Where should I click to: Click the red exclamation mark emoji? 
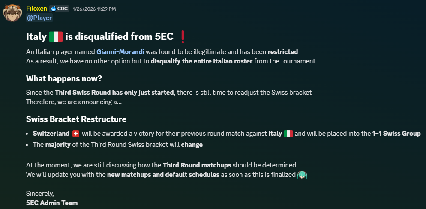tap(183, 37)
